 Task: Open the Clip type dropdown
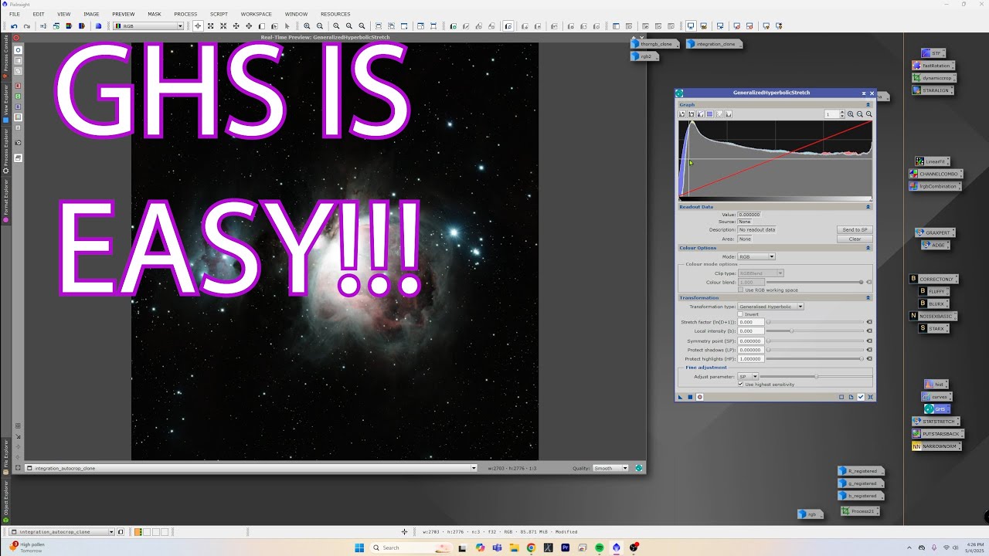pos(761,273)
